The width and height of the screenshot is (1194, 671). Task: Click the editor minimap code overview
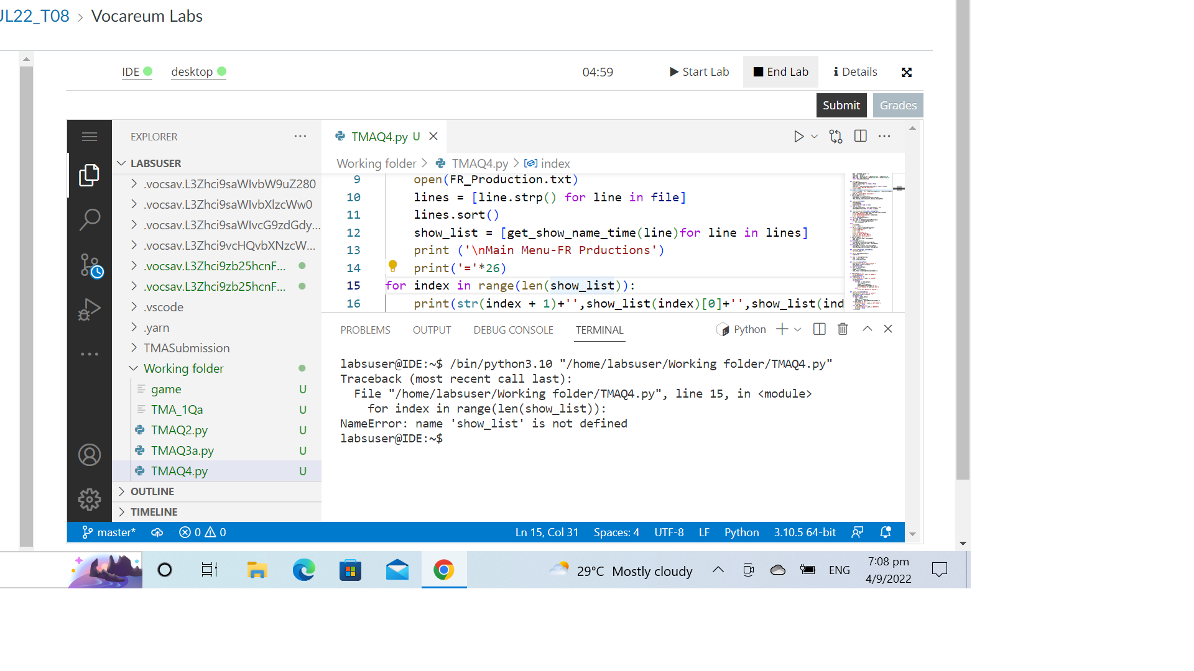click(x=869, y=242)
